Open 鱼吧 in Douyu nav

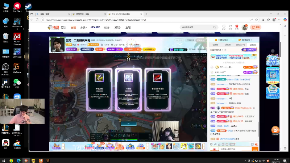coord(128,28)
